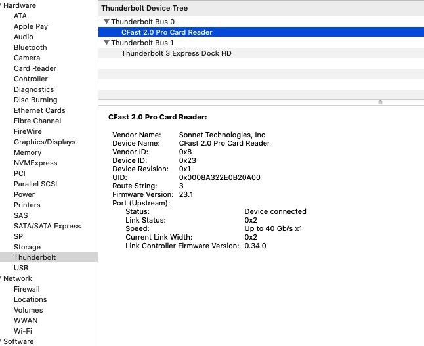Select Printers in the sidebar

coord(27,205)
